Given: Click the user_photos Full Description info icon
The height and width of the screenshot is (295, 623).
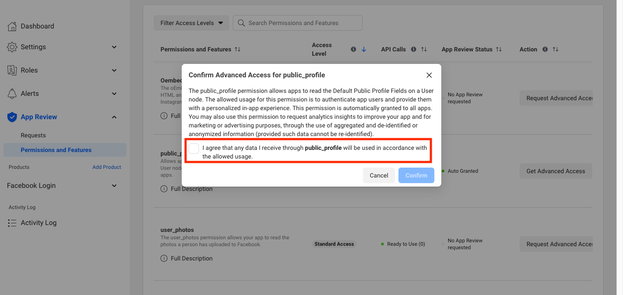Looking at the screenshot, I should point(164,258).
